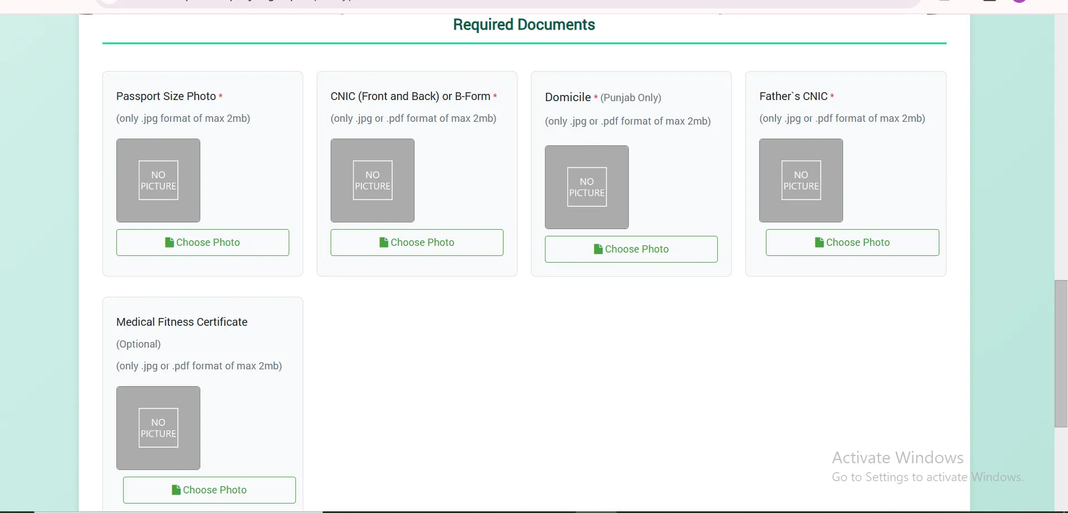This screenshot has width=1068, height=513.
Task: Click the Father's CNIC field label
Action: pos(793,96)
